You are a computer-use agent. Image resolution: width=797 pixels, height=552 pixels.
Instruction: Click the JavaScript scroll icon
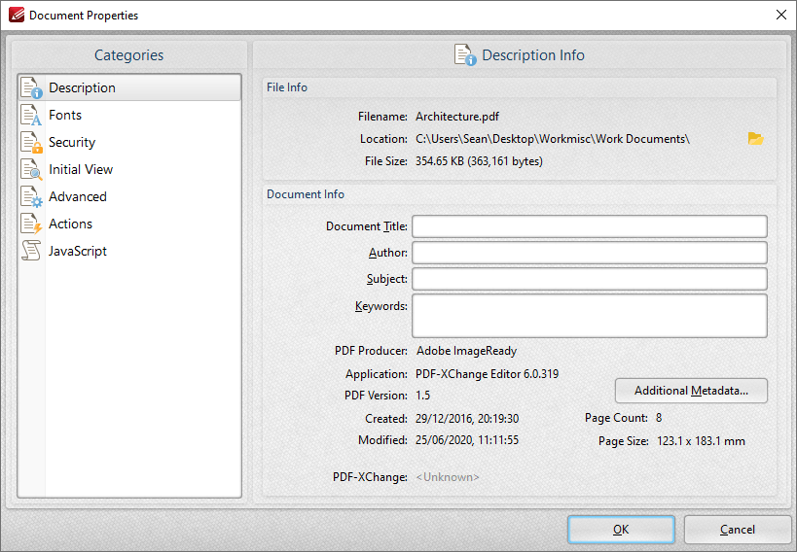coord(31,251)
